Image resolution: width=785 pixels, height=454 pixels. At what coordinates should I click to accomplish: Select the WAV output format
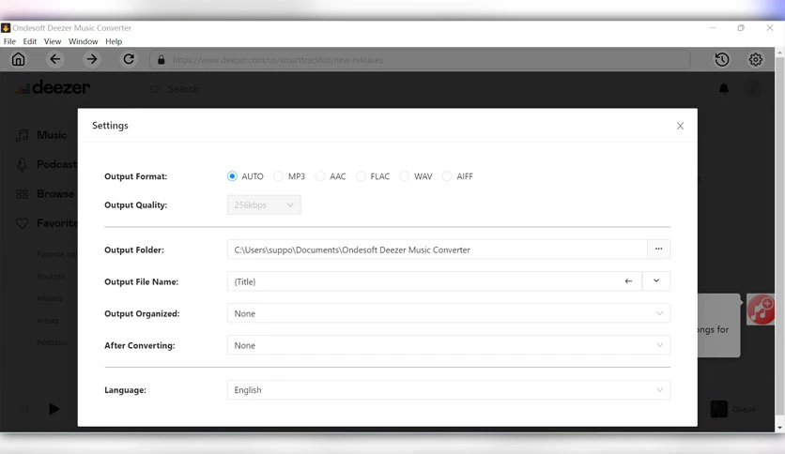(405, 176)
